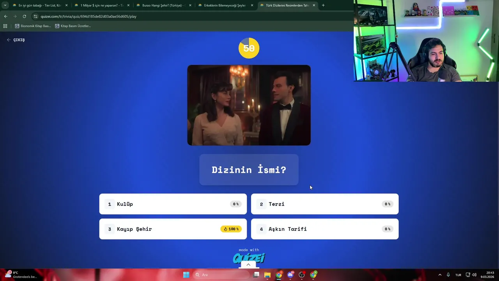Open the 'Ekonomik Kitap Bası...' bookmark

(33, 26)
